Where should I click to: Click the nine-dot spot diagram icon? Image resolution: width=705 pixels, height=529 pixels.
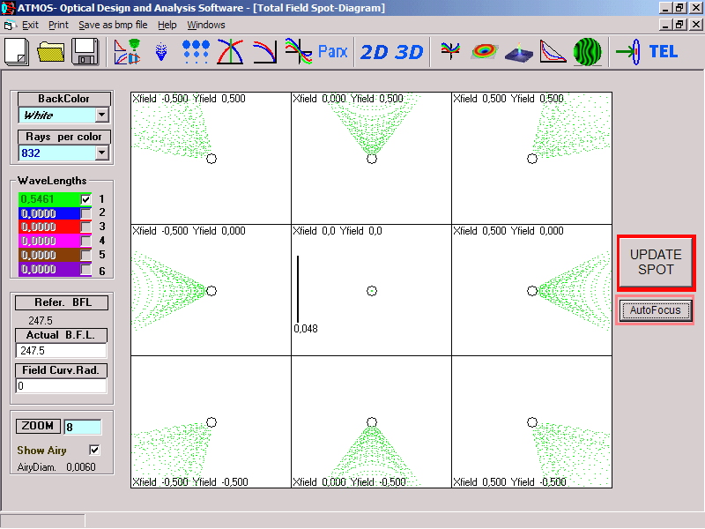point(196,52)
